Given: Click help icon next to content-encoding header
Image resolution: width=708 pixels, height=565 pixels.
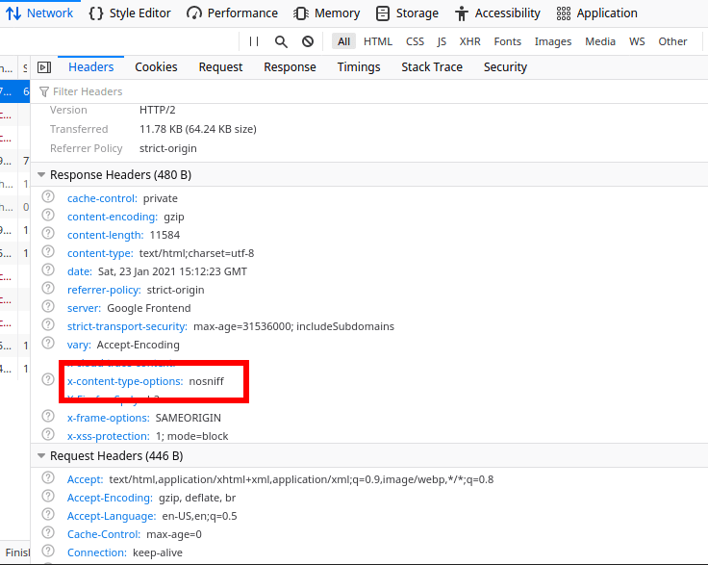Looking at the screenshot, I should (x=48, y=215).
